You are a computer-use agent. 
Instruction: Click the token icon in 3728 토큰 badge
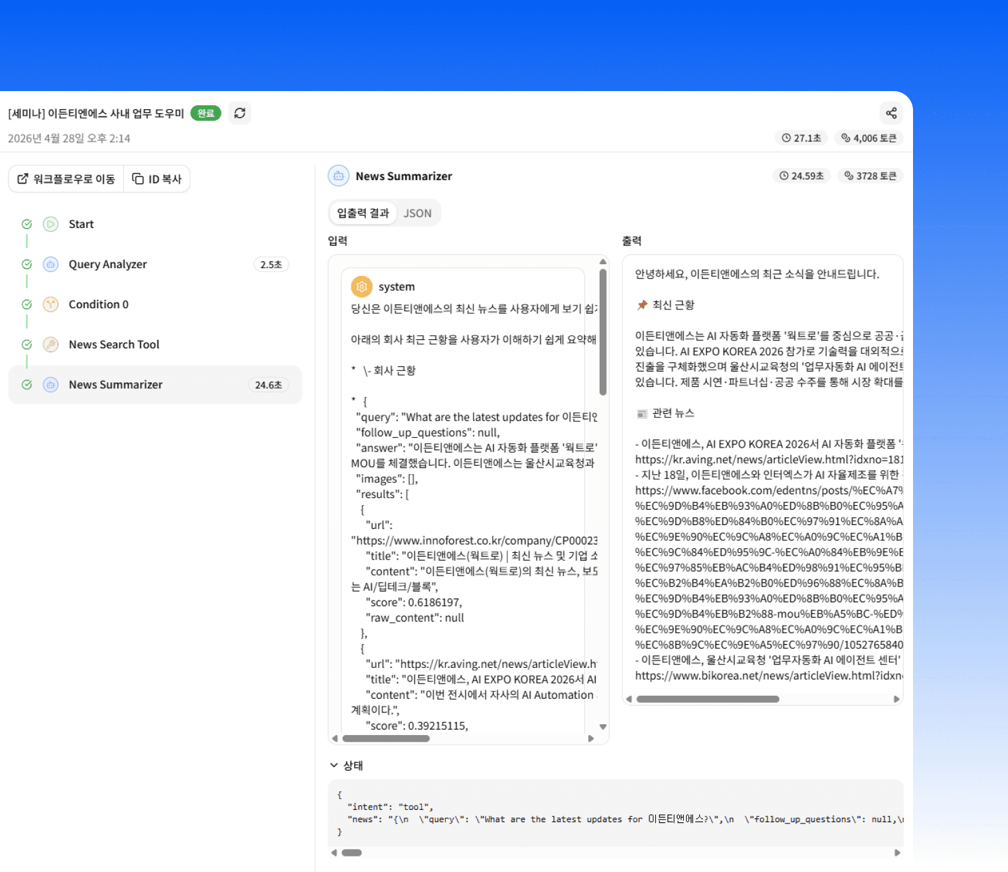[849, 176]
